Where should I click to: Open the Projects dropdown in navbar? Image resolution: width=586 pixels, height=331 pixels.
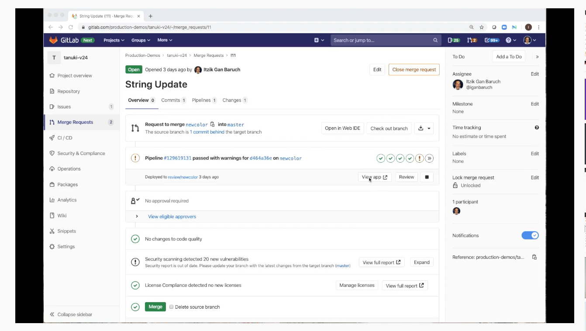click(114, 40)
